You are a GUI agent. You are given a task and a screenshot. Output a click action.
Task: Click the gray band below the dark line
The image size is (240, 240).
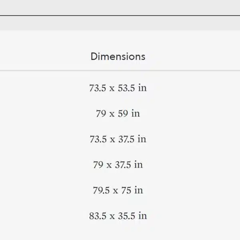[x=120, y=23]
